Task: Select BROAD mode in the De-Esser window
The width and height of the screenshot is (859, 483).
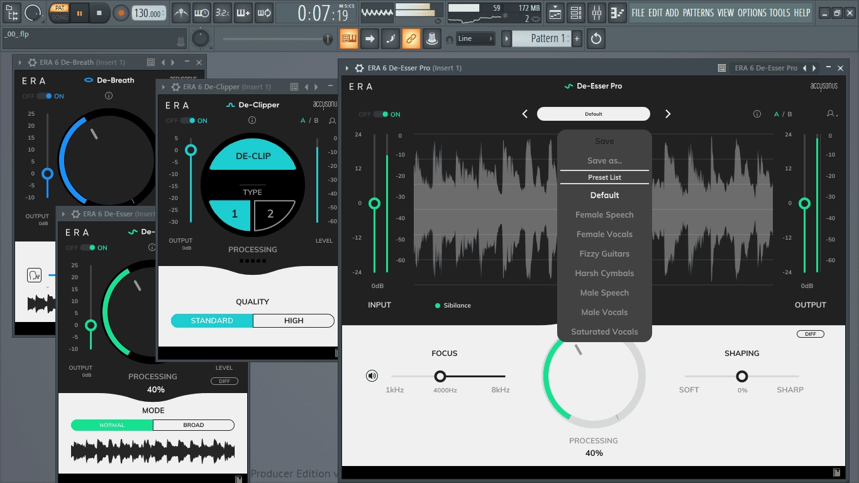Action: 194,425
